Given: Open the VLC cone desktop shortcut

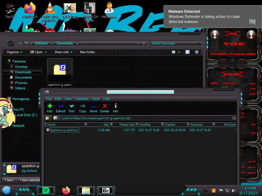Looking at the screenshot, I should pos(50,12).
